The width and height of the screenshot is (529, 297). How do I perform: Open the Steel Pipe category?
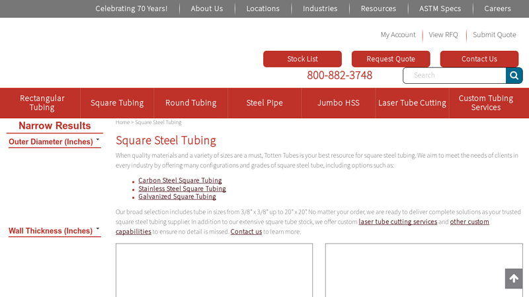click(x=264, y=103)
